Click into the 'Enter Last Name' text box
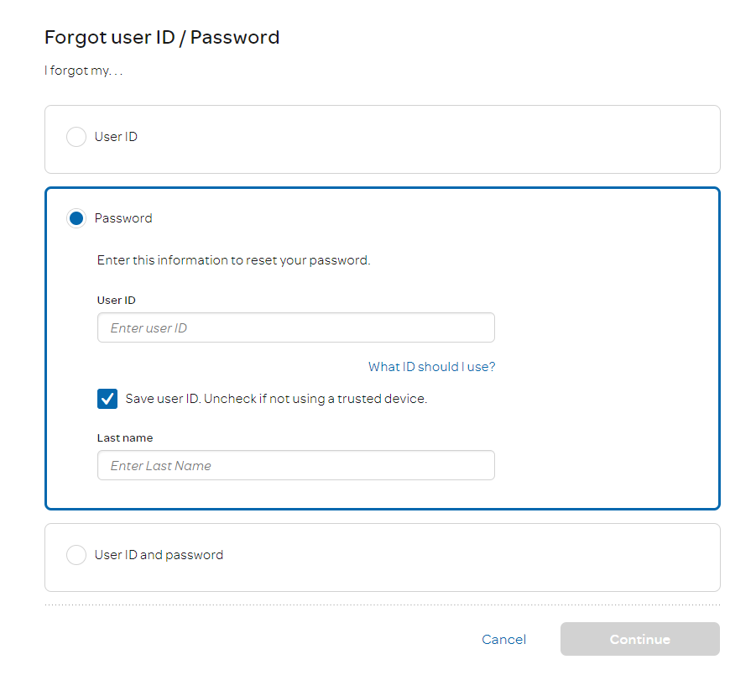Screen dimensions: 756x691 point(295,466)
